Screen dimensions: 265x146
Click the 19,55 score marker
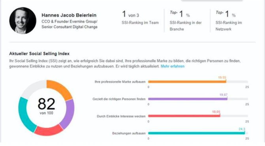coord(222,78)
